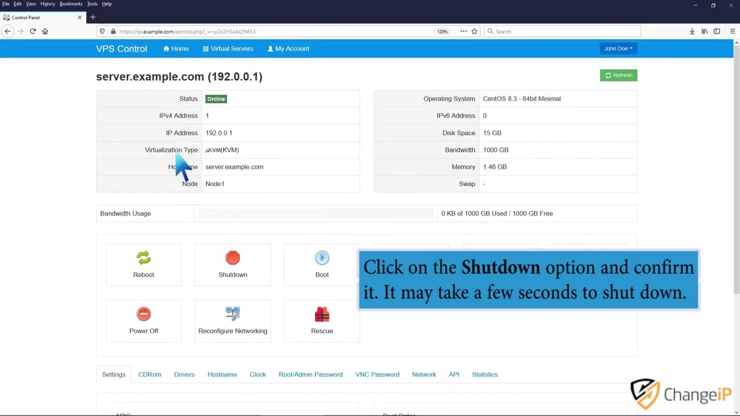Click the green Online status badge
This screenshot has height=416, width=740.
216,99
